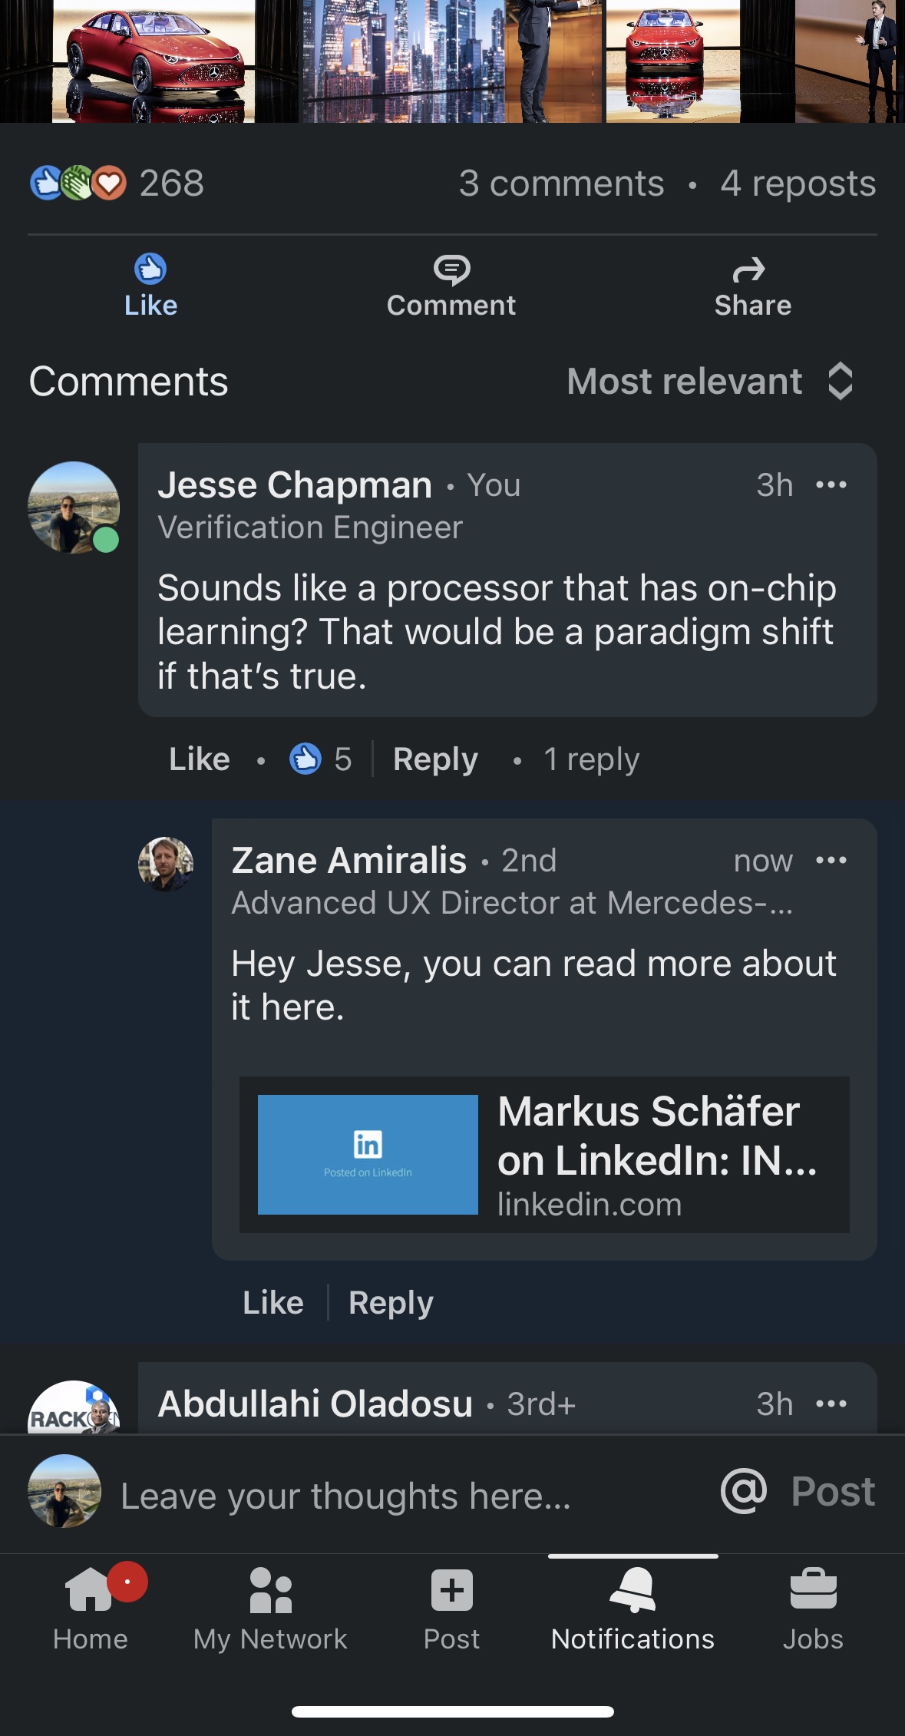
Task: Reply to Zane Amiralis's comment
Action: 391,1303
